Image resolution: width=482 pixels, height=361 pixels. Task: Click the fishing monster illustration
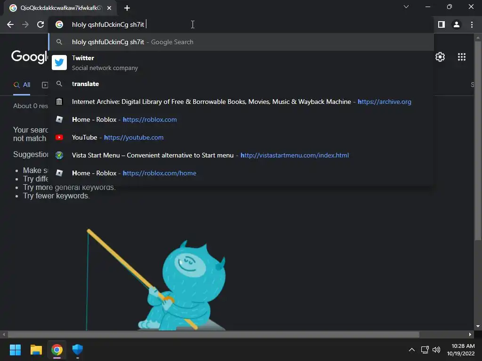point(156,280)
